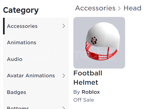This screenshot has width=147, height=109.
Task: Click the Category sidebar heading
Action: 21,10
